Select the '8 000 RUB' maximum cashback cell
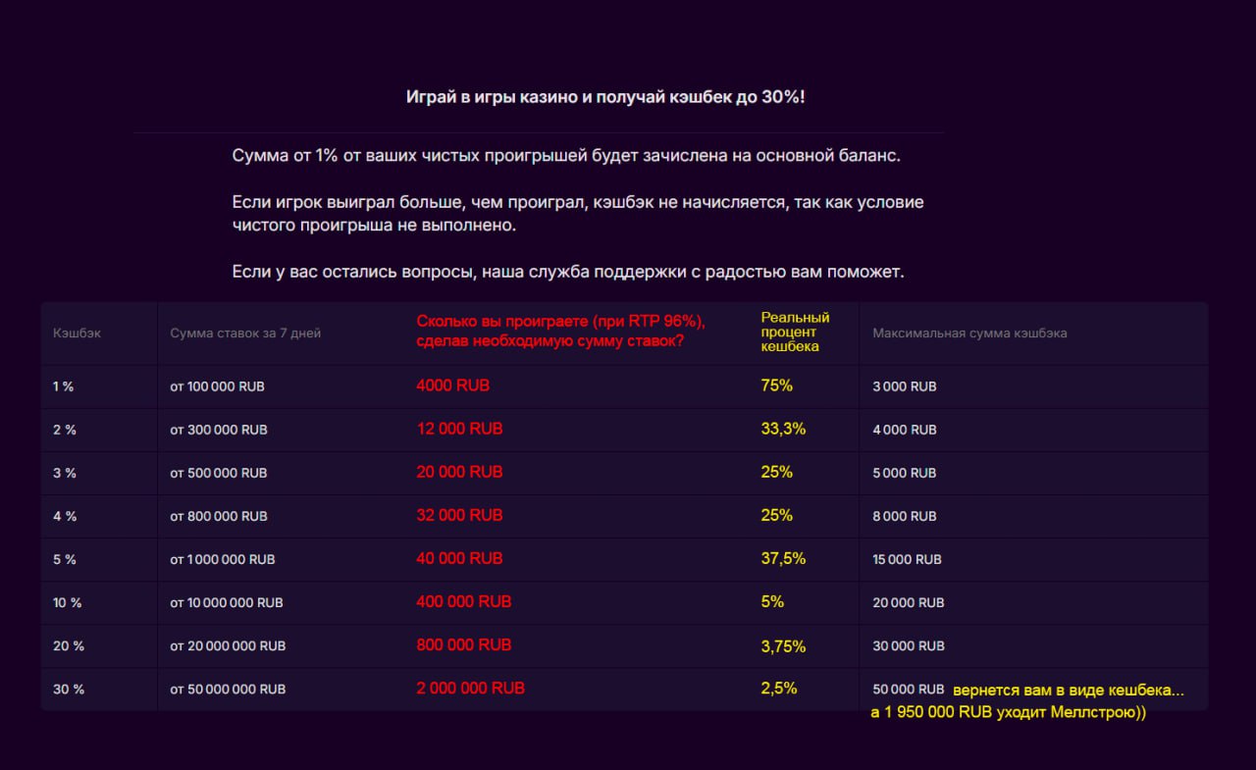 click(x=904, y=516)
